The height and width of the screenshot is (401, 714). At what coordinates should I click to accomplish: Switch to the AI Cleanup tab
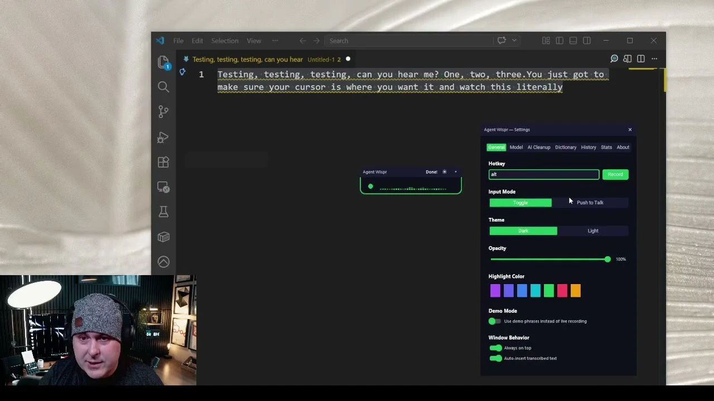539,148
